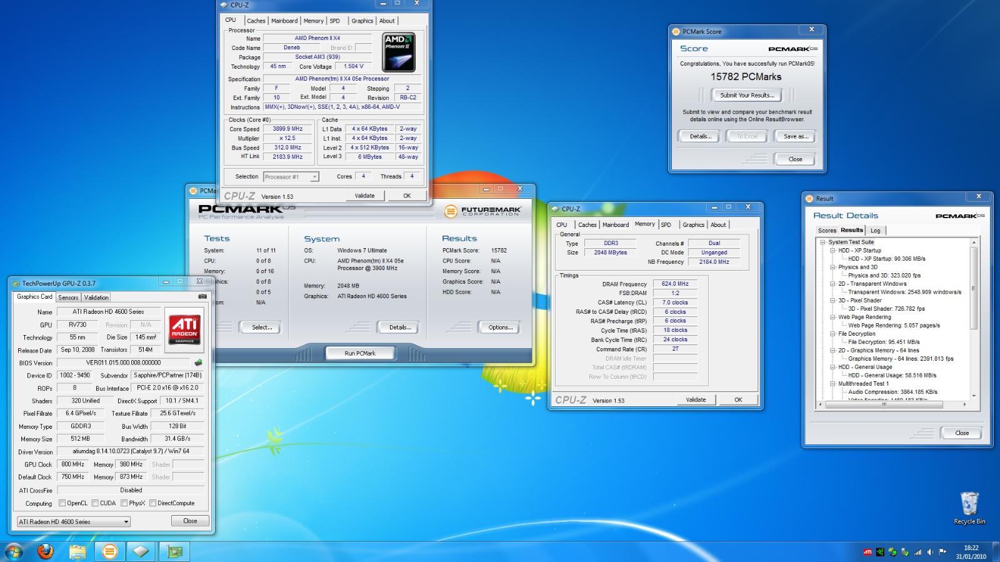Click the CPU-Z memory window title icon
The image size is (1000, 562).
tap(555, 209)
